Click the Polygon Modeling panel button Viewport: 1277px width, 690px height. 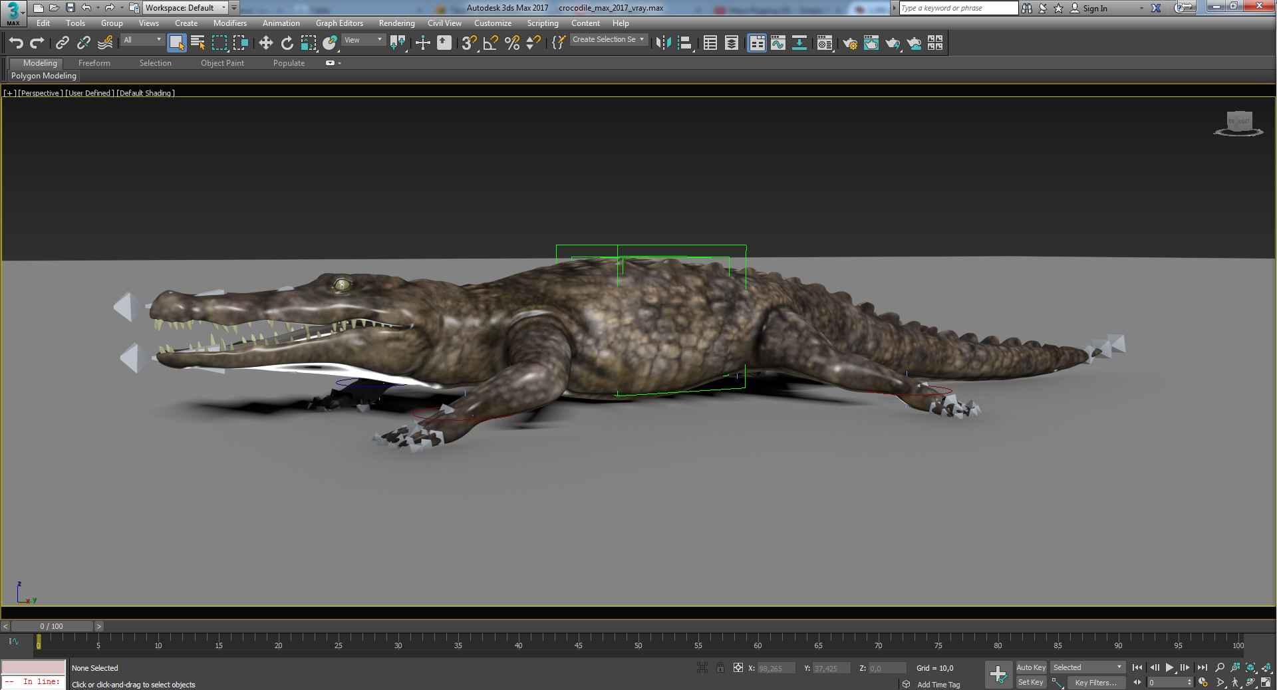click(44, 76)
